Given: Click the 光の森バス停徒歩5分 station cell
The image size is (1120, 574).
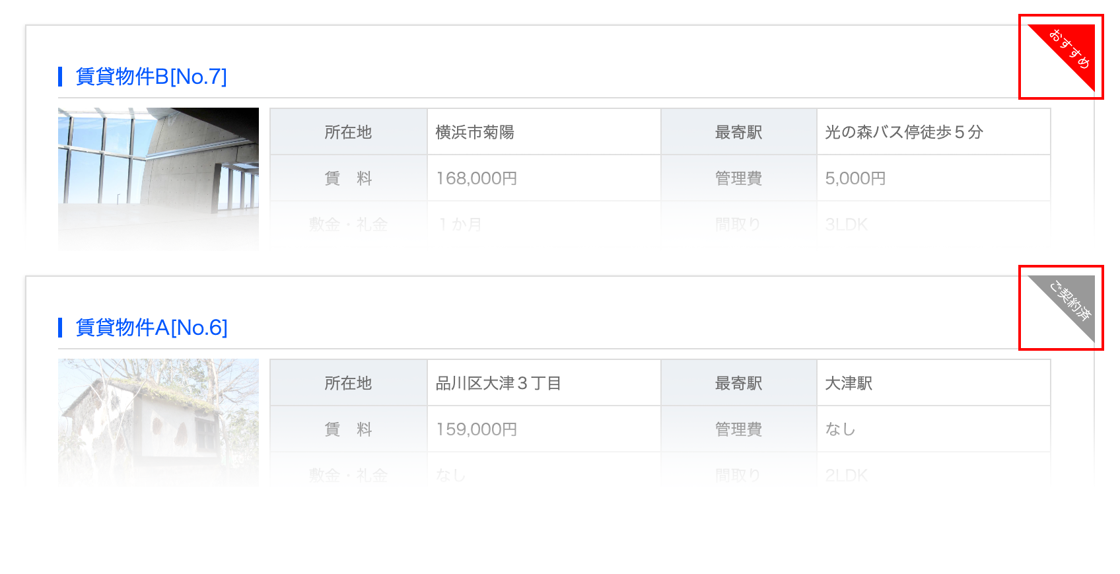Looking at the screenshot, I should click(934, 132).
